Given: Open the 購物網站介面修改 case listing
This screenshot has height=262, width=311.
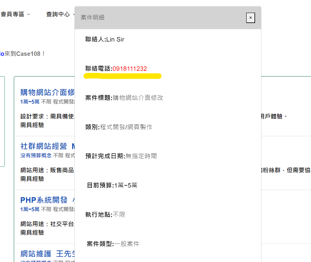Looking at the screenshot, I should pyautogui.click(x=46, y=92).
